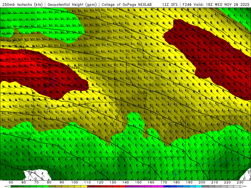Click the 190 value on the color scale
Image resolution: width=251 pixels, height=188 pixels.
189,182
